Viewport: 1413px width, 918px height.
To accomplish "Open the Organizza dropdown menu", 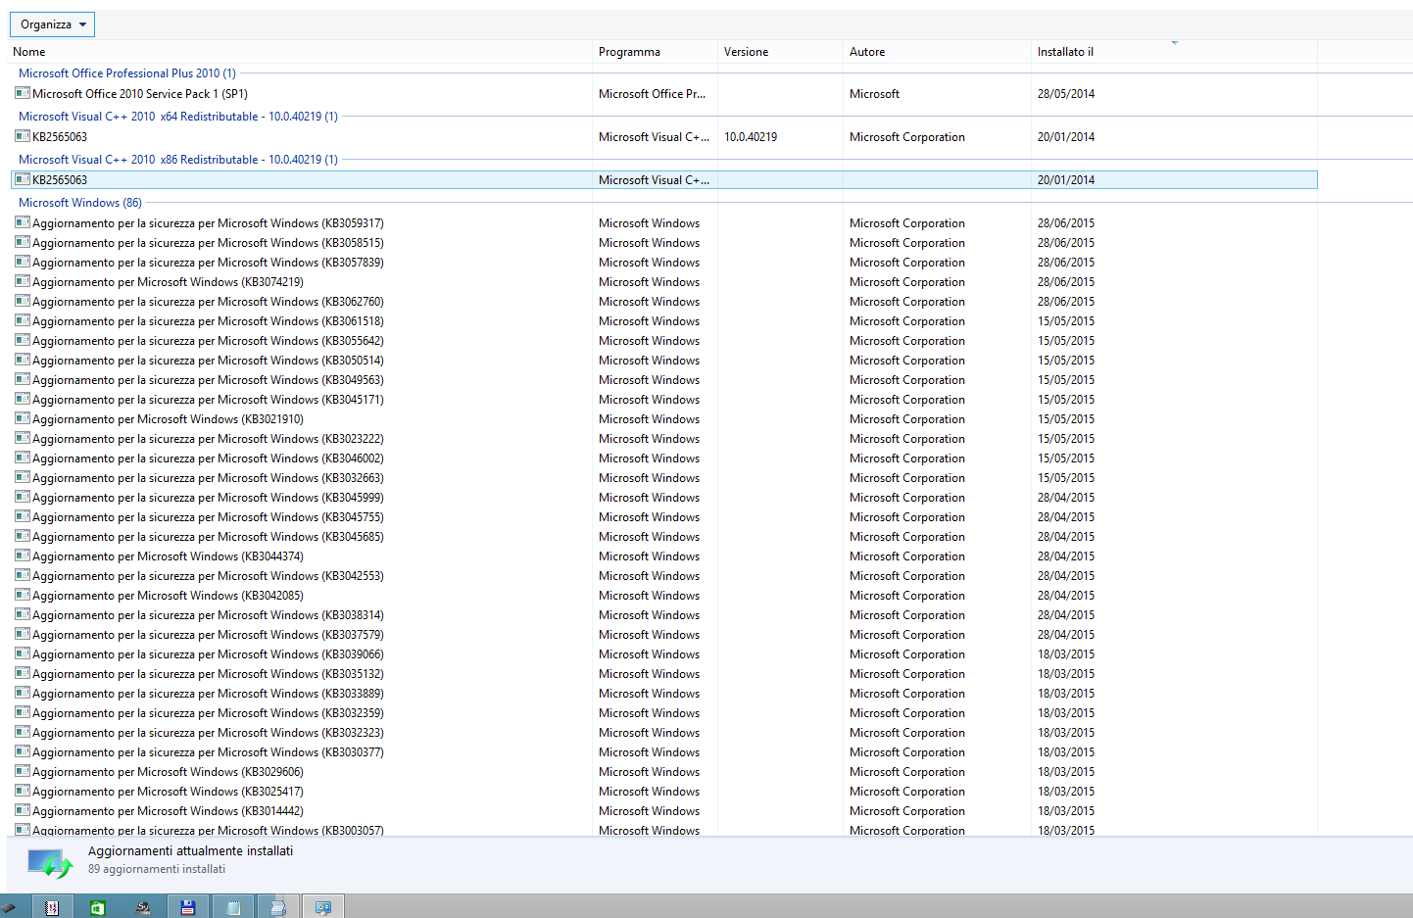I will [x=52, y=24].
